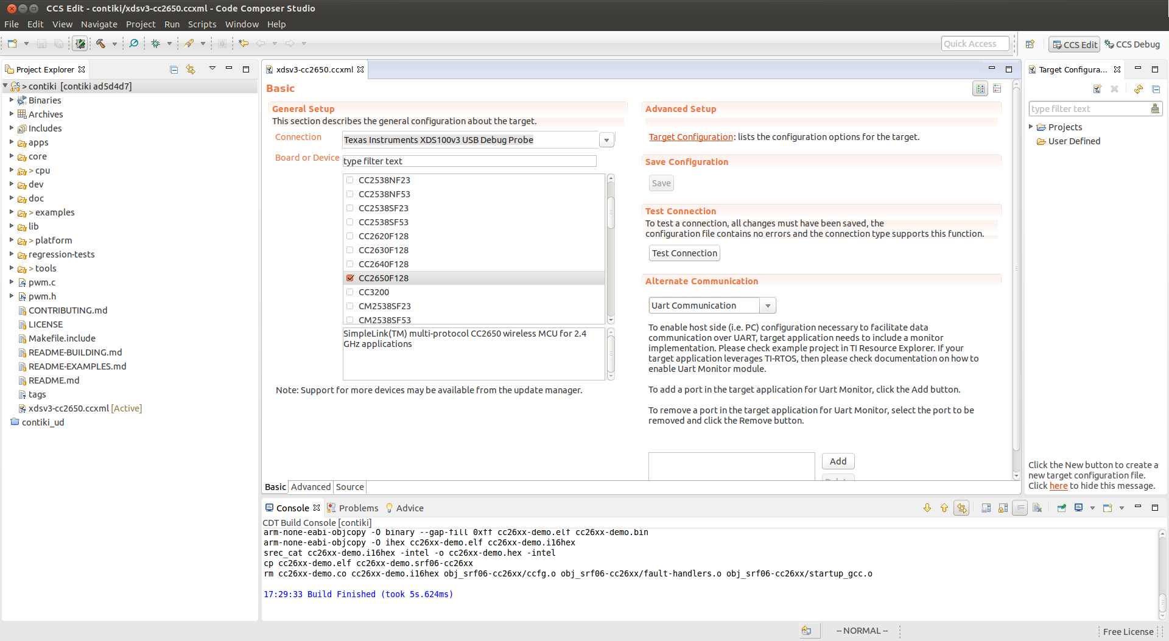Uncheck the CC2650F128 device checkbox

tap(350, 278)
